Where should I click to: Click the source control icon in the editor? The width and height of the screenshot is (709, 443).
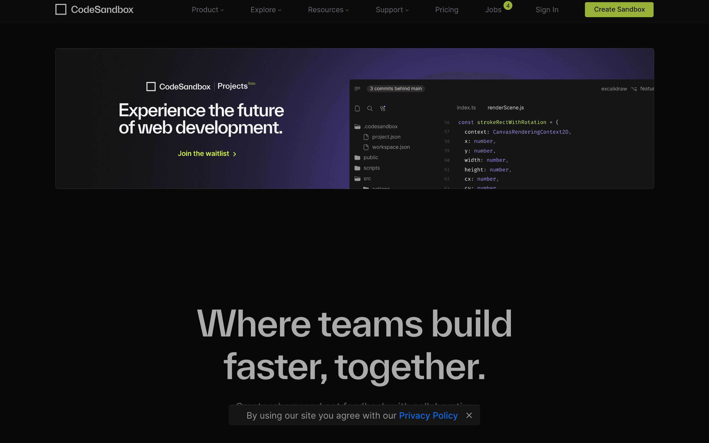click(383, 109)
